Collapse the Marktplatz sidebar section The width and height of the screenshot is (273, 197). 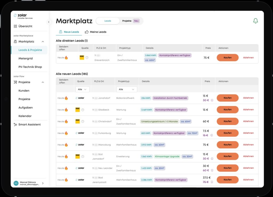[43, 42]
